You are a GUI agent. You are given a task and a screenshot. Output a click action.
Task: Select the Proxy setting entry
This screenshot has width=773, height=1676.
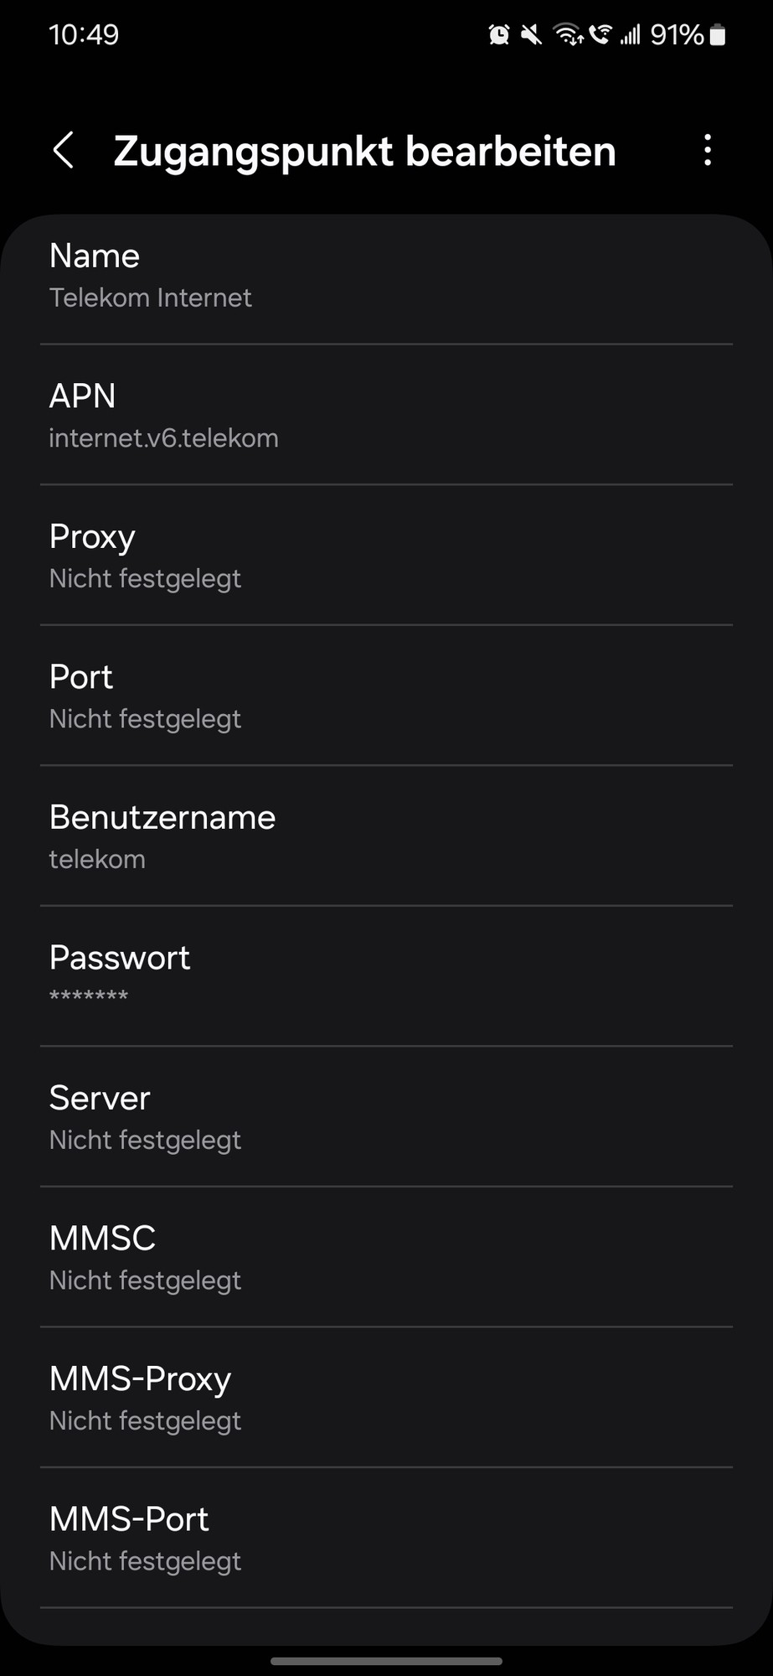386,556
